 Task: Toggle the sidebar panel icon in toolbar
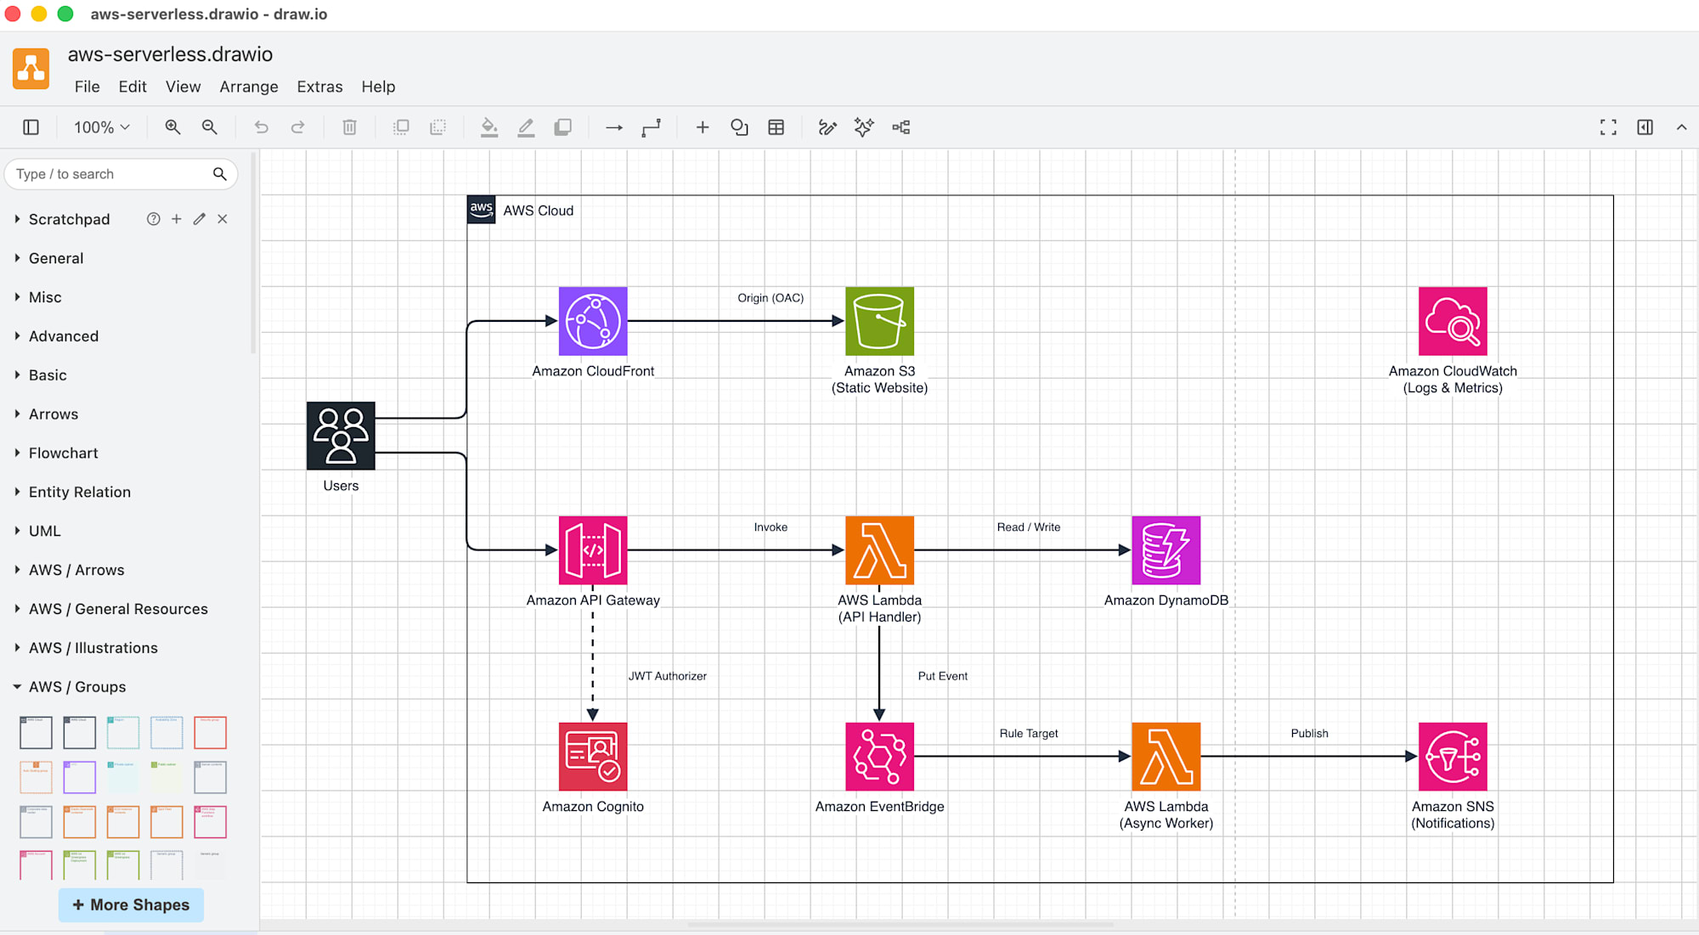pos(31,127)
